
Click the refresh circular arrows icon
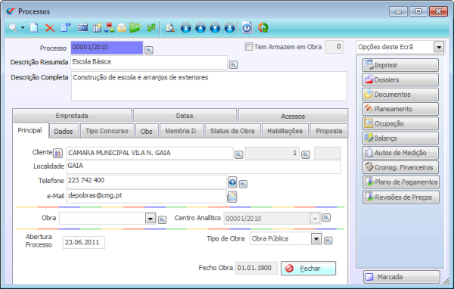[263, 28]
